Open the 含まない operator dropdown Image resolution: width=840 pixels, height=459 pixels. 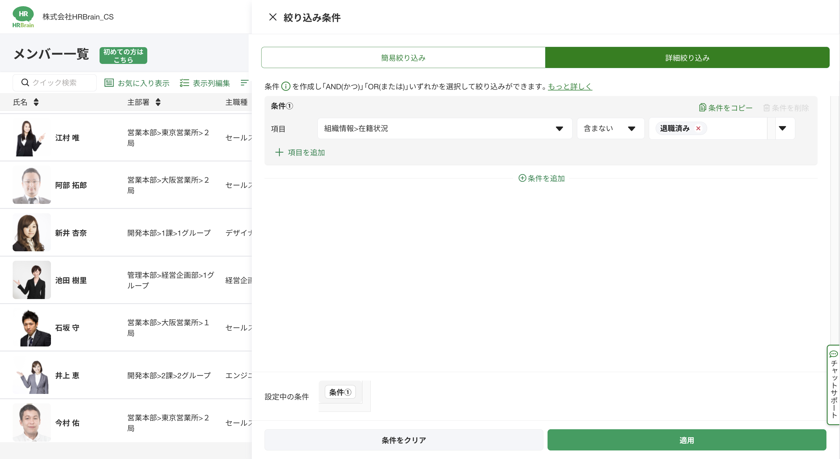coord(611,128)
